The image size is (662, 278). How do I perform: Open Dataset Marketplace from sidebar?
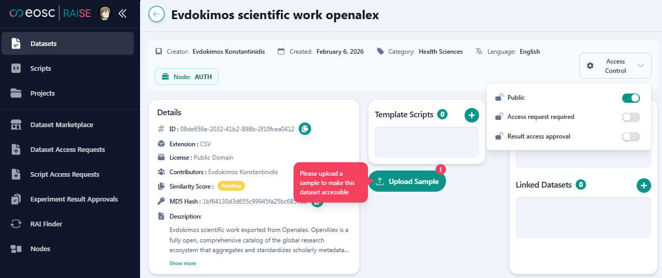[61, 125]
